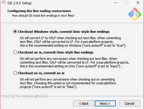
Task: Choose Checkout as-is, commit as-is option
Action: (15, 73)
